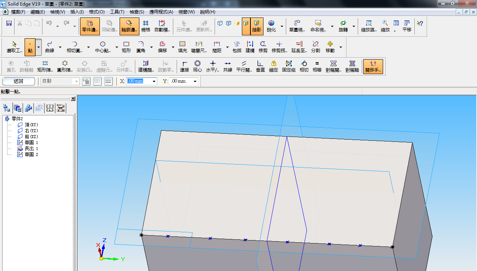Apply the 水平/垂直 relationship
The height and width of the screenshot is (271, 477).
tap(213, 67)
